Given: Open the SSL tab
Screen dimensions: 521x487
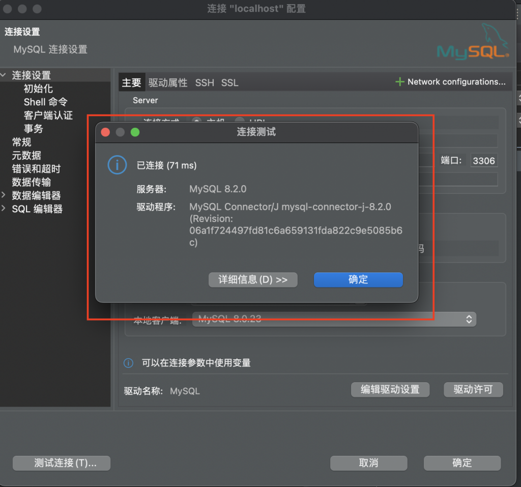Looking at the screenshot, I should [229, 82].
